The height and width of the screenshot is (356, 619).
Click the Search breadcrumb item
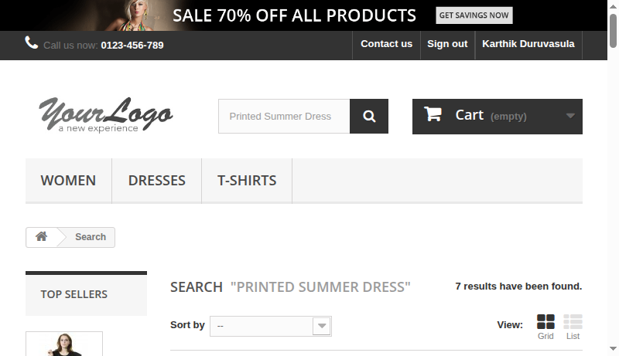(90, 237)
